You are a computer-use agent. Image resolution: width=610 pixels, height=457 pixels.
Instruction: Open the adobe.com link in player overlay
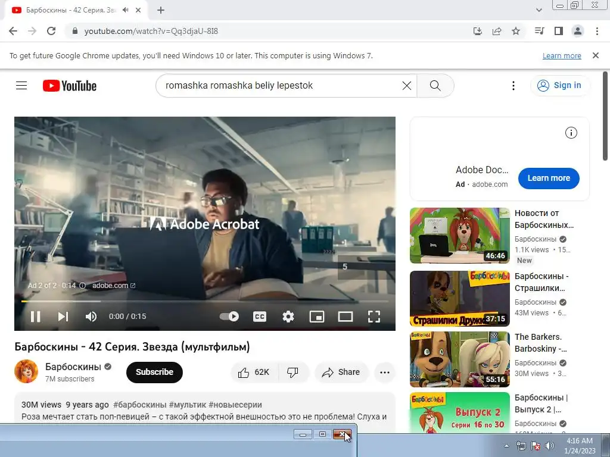pos(114,285)
